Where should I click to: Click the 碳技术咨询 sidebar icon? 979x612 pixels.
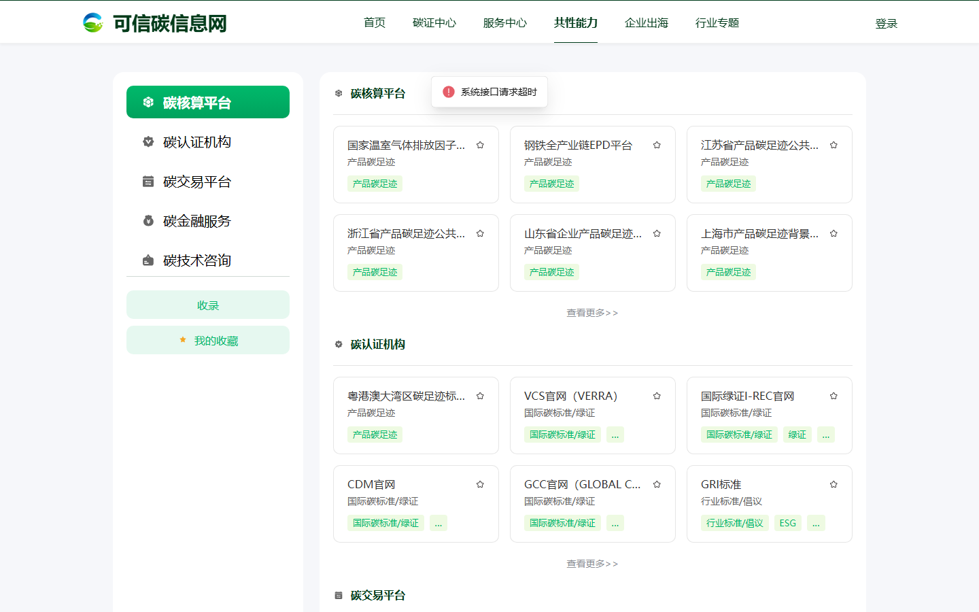coord(148,260)
